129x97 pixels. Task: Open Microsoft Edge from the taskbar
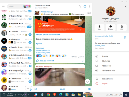61,95
